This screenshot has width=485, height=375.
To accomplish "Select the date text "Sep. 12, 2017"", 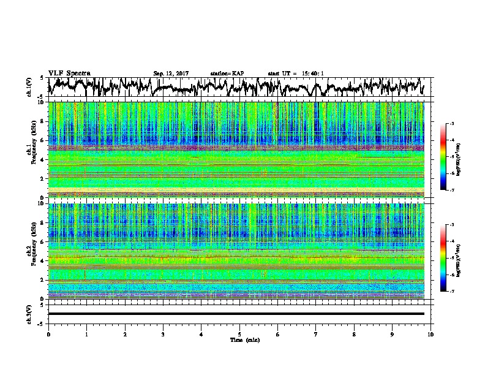I will pyautogui.click(x=171, y=74).
